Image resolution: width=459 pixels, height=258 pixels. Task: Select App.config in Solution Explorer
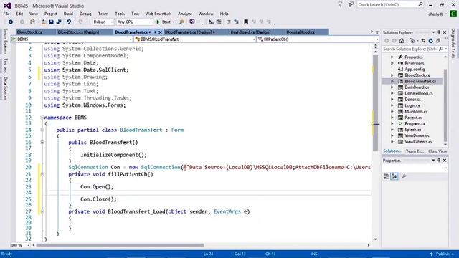click(x=415, y=70)
